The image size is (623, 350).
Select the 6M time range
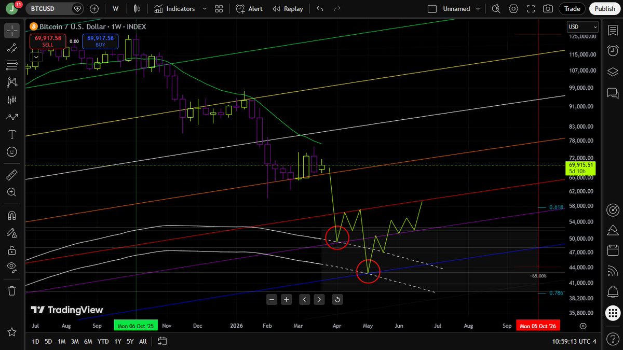pyautogui.click(x=88, y=341)
